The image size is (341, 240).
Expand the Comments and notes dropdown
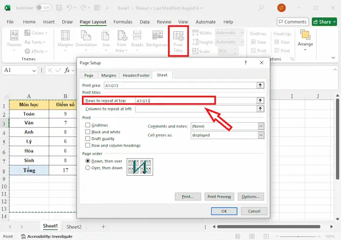[261, 126]
